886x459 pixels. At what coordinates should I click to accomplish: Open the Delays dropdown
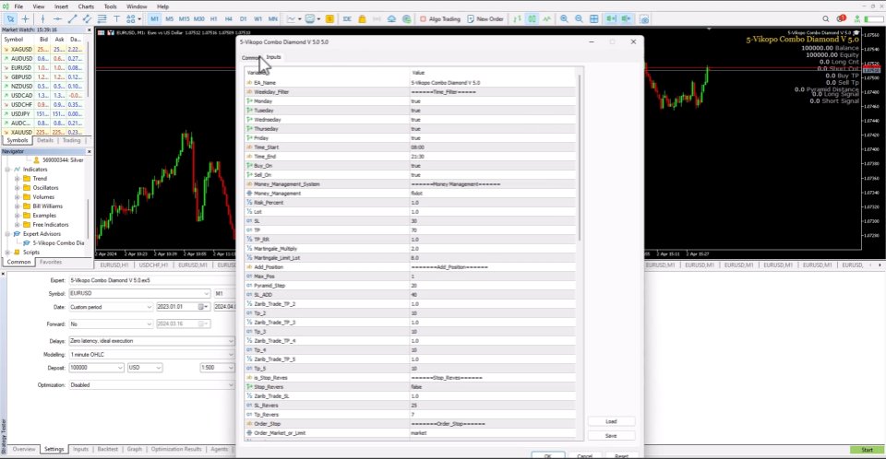coord(151,341)
